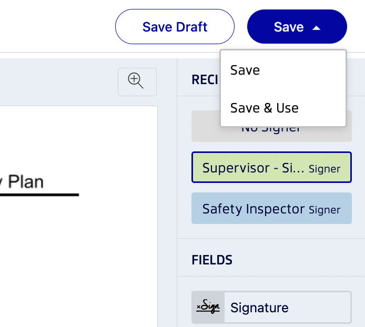Select the partially hidden No Signer option
Image resolution: width=365 pixels, height=327 pixels.
[x=271, y=134]
